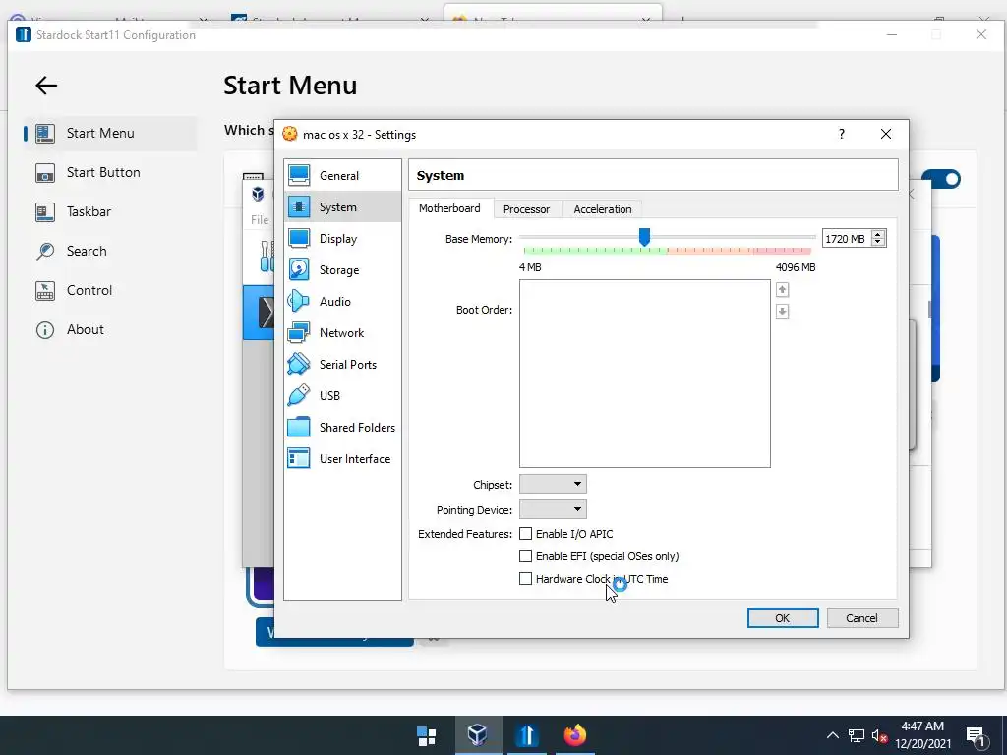This screenshot has height=755, width=1007.
Task: Open USB settings category
Action: pyautogui.click(x=342, y=395)
